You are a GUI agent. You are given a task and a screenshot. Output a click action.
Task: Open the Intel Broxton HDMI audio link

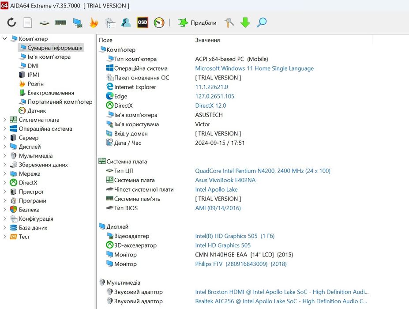(281, 292)
